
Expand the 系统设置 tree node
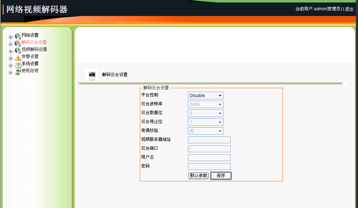tap(11, 65)
